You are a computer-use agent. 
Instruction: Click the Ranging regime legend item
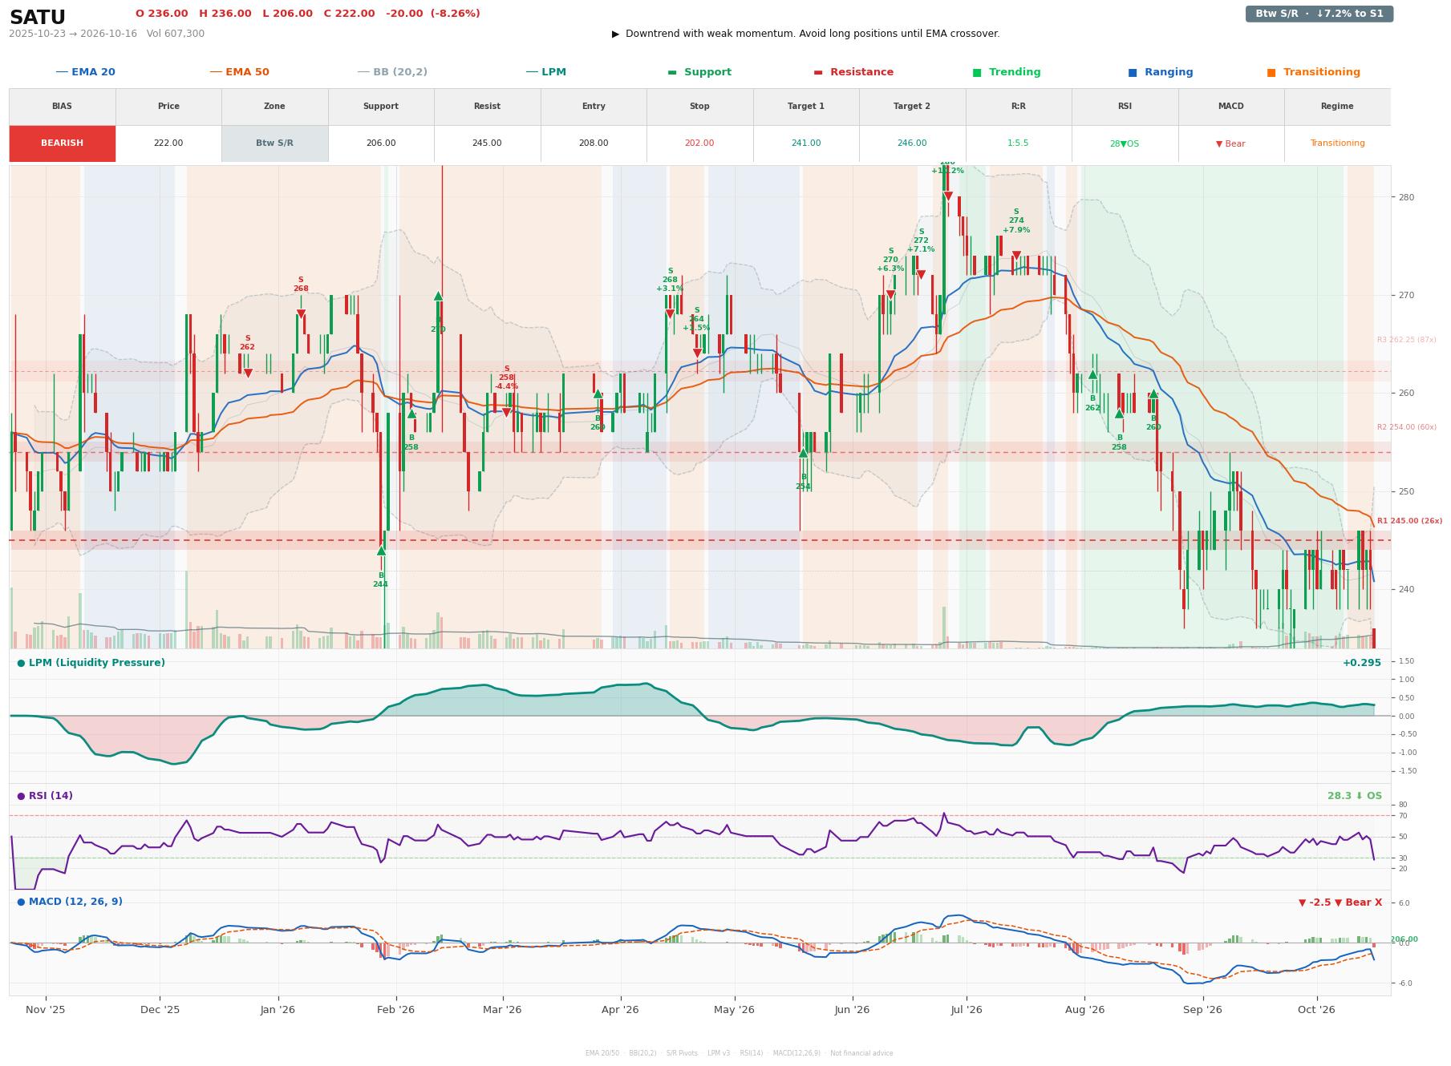click(1160, 72)
